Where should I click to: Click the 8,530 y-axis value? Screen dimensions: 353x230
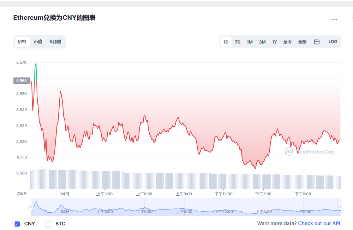point(22,126)
